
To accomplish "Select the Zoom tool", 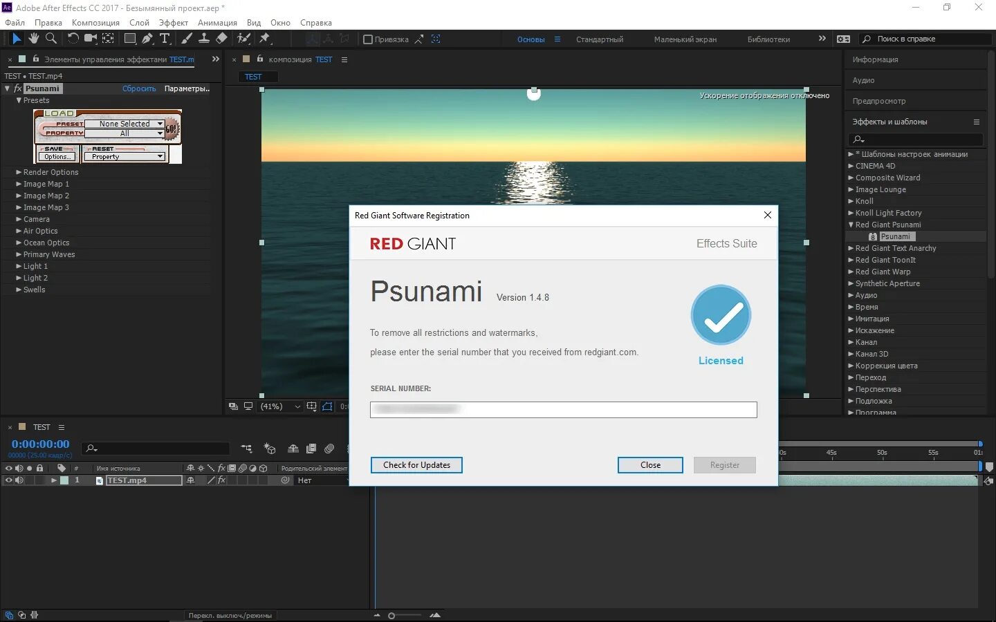I will pos(51,39).
